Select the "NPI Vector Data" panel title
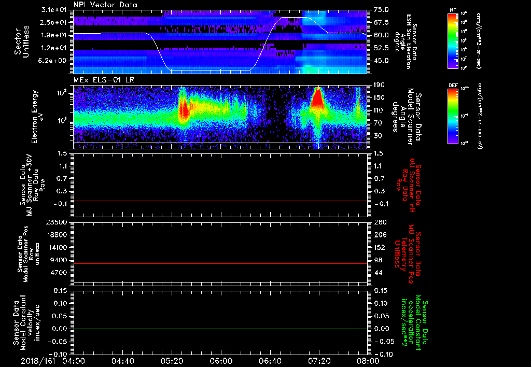This screenshot has height=367, width=531. tap(105, 5)
